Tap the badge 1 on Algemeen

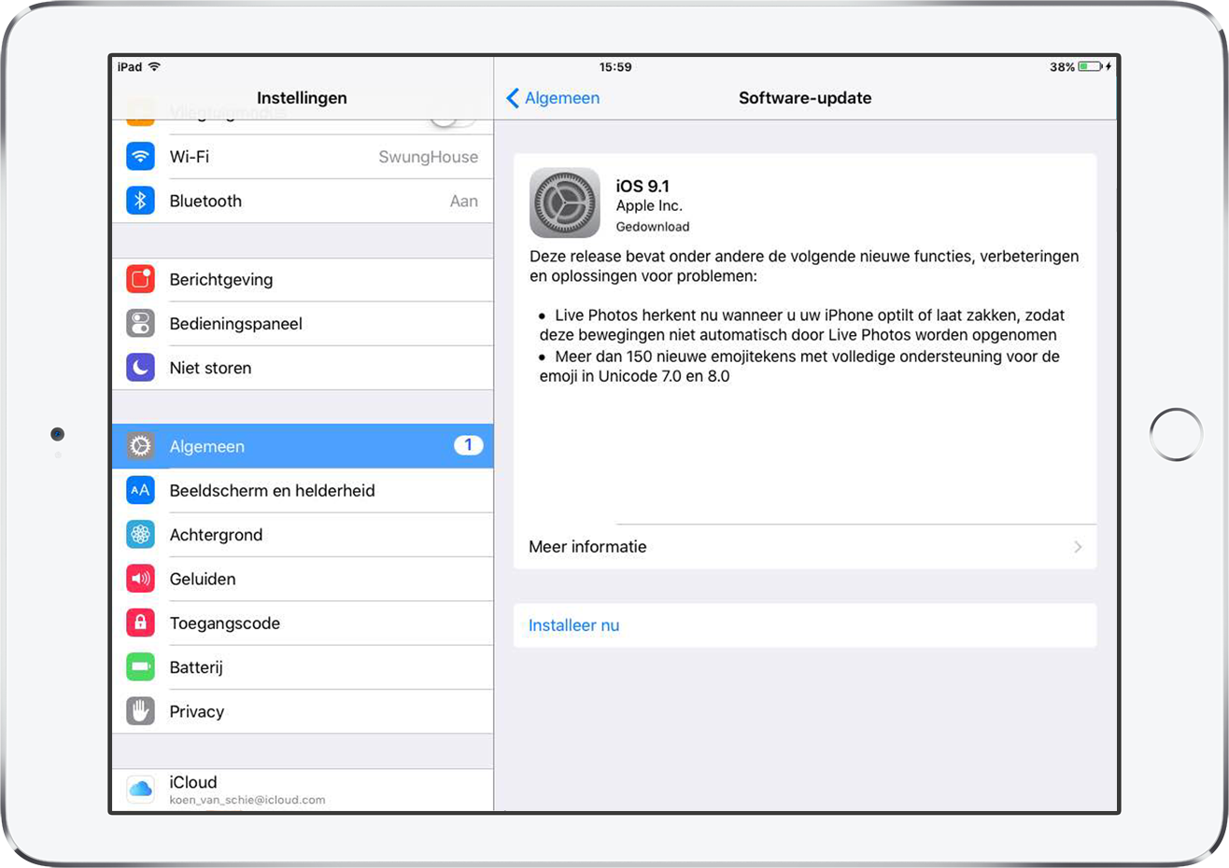pos(469,445)
